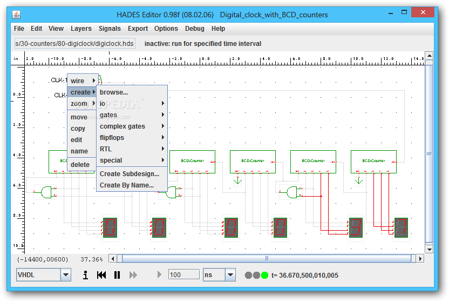Open the File menu
Image resolution: width=449 pixels, height=302 pixels.
coord(19,29)
